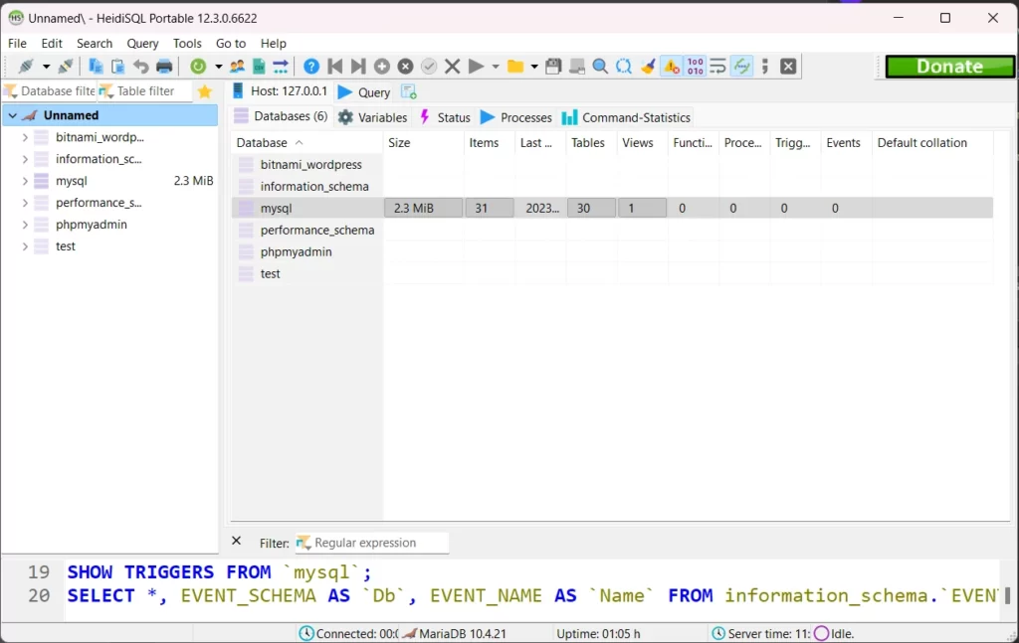This screenshot has width=1019, height=643.
Task: Click the Save floppy disk icon
Action: point(553,67)
